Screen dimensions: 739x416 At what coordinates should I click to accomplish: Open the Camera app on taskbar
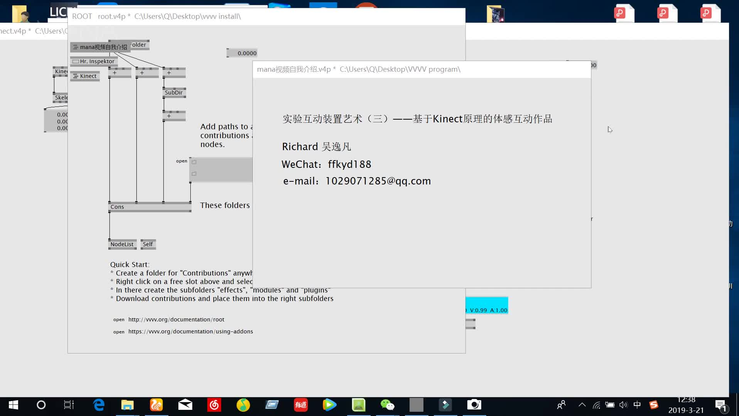474,405
